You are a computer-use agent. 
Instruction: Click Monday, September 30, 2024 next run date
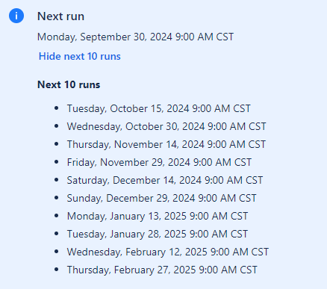pyautogui.click(x=135, y=37)
